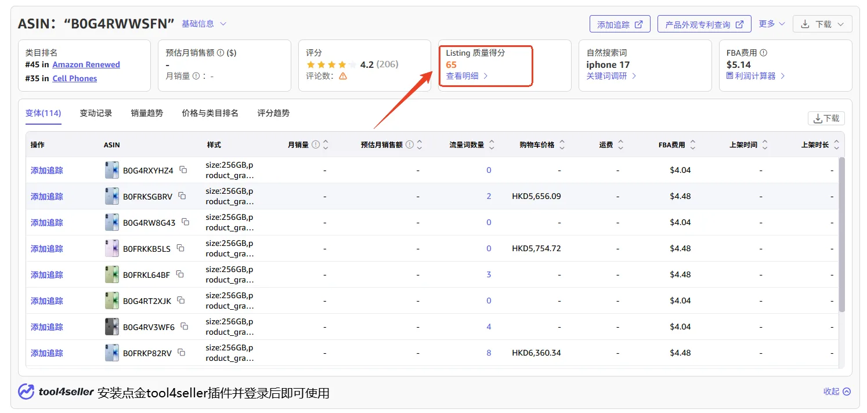Copy ASIN B0G4RW8G43 with the copy icon
The width and height of the screenshot is (867, 413).
[186, 222]
